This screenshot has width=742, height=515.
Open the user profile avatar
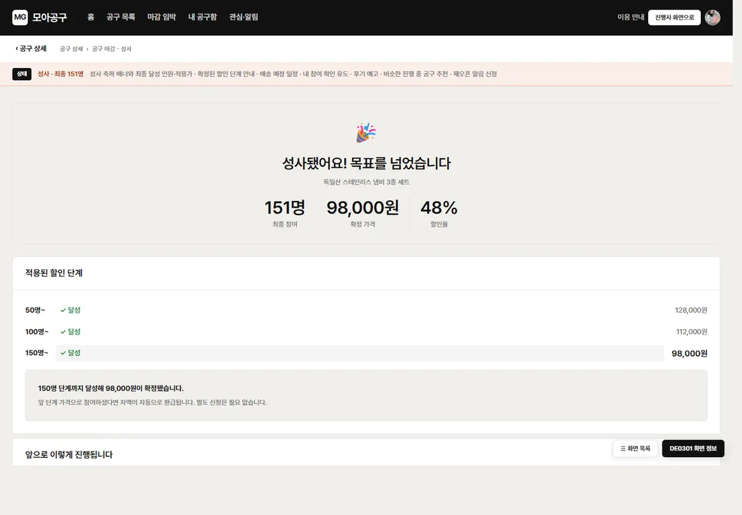click(712, 18)
